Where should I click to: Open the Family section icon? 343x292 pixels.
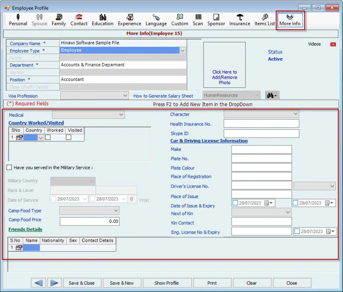pyautogui.click(x=59, y=17)
